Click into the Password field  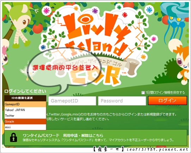(x=122, y=101)
